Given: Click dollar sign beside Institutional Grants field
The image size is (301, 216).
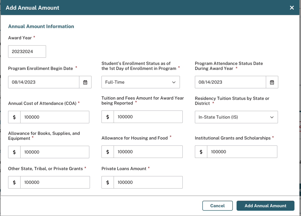Looking at the screenshot, I should point(201,152).
